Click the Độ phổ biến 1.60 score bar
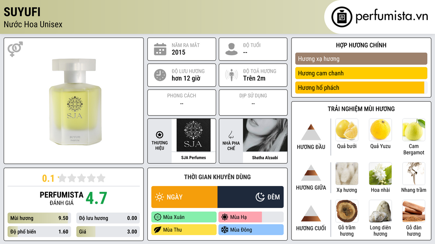This screenshot has height=244, width=435. click(39, 232)
